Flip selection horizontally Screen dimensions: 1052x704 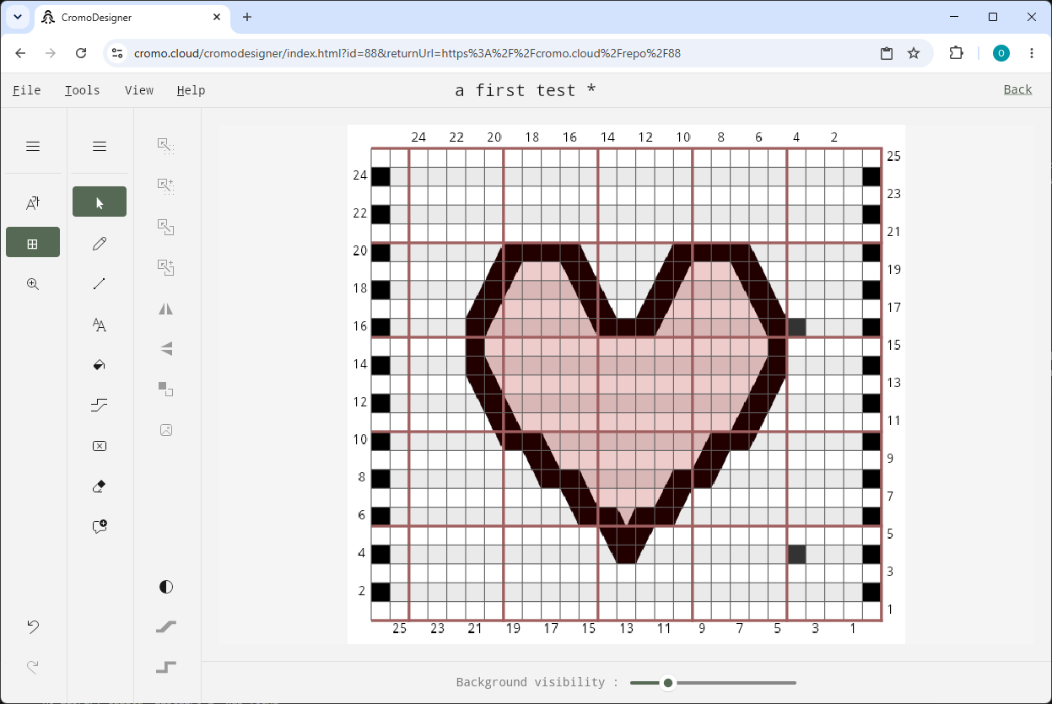(166, 309)
